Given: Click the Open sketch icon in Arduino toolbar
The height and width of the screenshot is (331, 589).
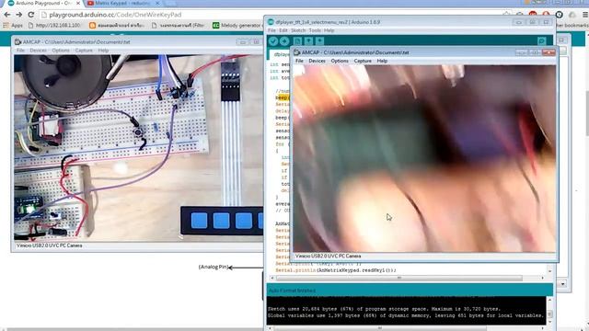Looking at the screenshot, I should 308,41.
